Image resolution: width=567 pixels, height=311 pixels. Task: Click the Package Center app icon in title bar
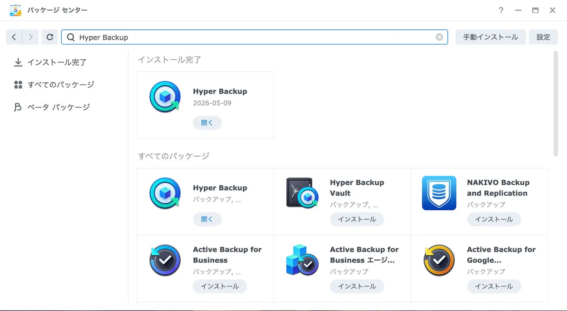(15, 10)
